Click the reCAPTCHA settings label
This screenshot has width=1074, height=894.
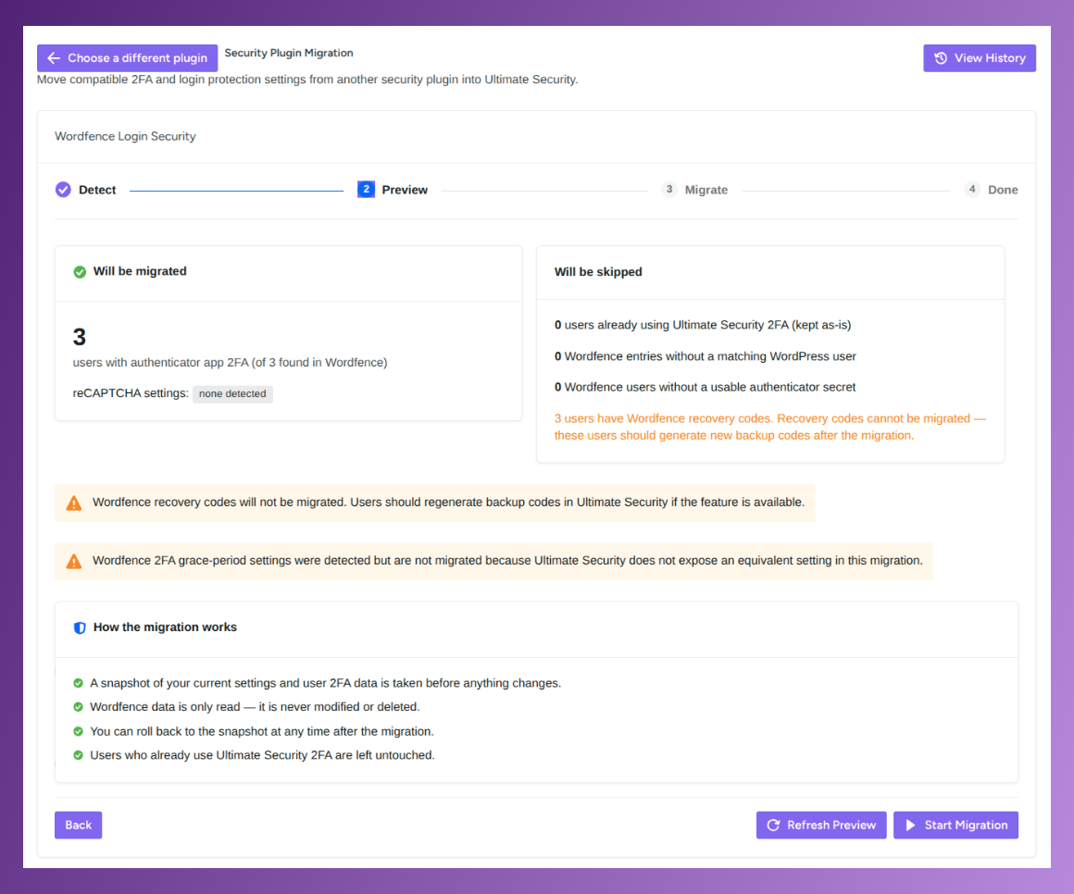(x=131, y=393)
